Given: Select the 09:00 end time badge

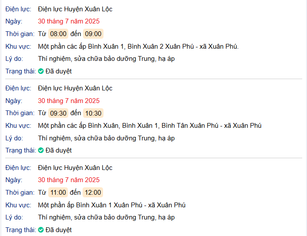Looking at the screenshot, I should click(x=93, y=34).
